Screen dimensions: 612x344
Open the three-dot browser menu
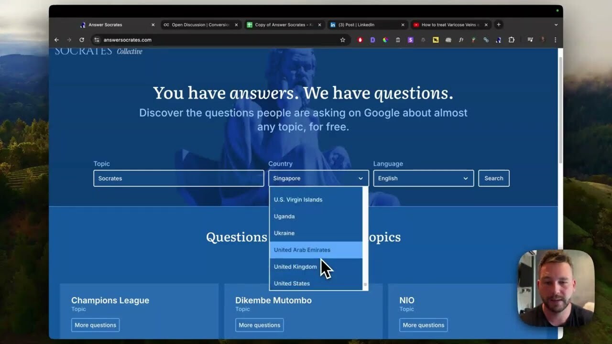[x=555, y=40]
